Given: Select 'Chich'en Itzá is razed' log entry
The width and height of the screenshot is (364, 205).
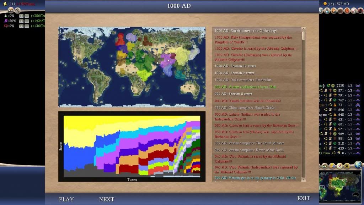Looking at the screenshot, I should pyautogui.click(x=257, y=125).
